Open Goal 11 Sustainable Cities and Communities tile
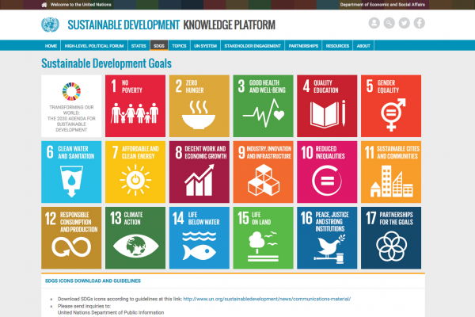The width and height of the screenshot is (475, 317). pos(391,172)
